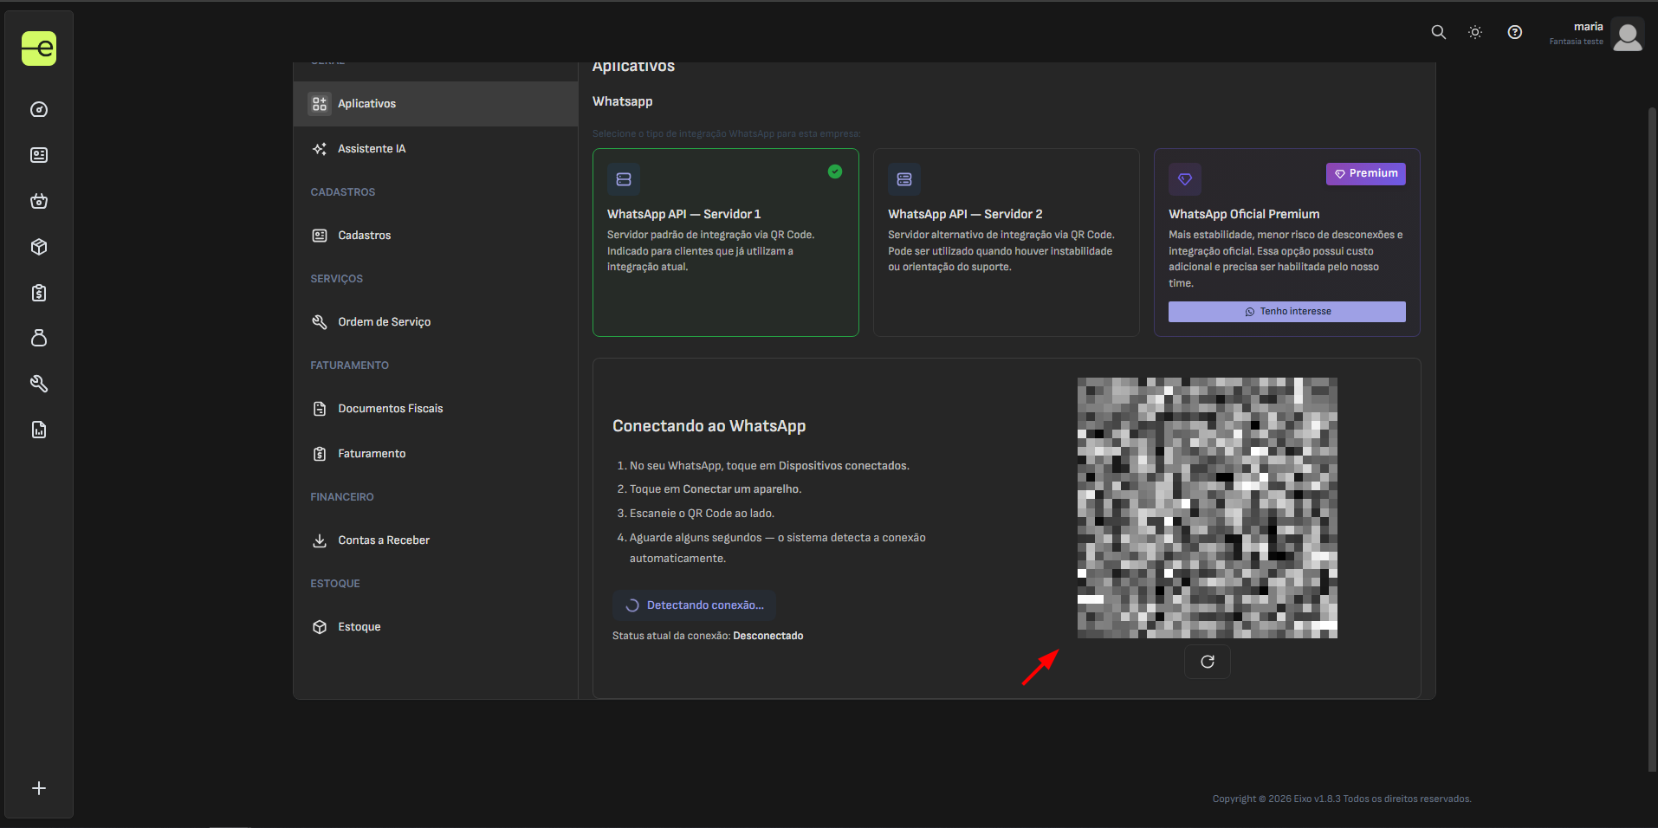The width and height of the screenshot is (1658, 828).
Task: Click the page vertical scrollbar
Action: [1652, 439]
